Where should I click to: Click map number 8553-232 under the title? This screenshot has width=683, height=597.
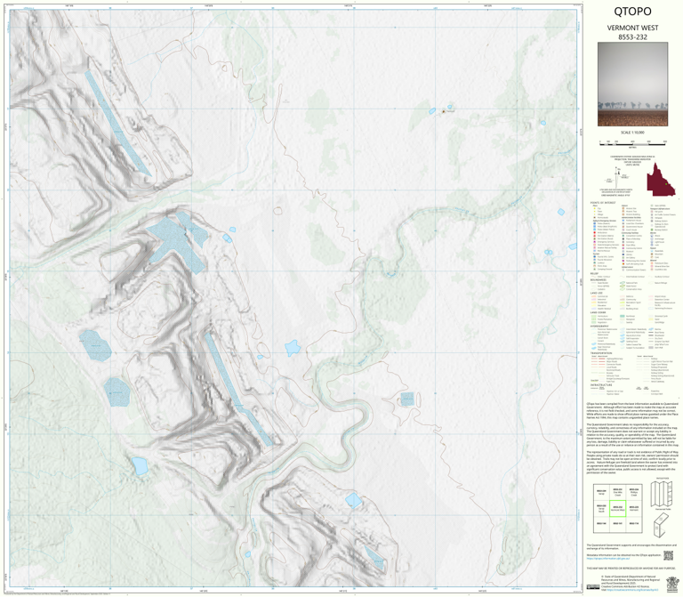click(x=632, y=37)
